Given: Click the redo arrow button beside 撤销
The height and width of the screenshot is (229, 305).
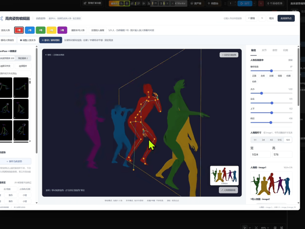Looking at the screenshot, I should [x=262, y=19].
